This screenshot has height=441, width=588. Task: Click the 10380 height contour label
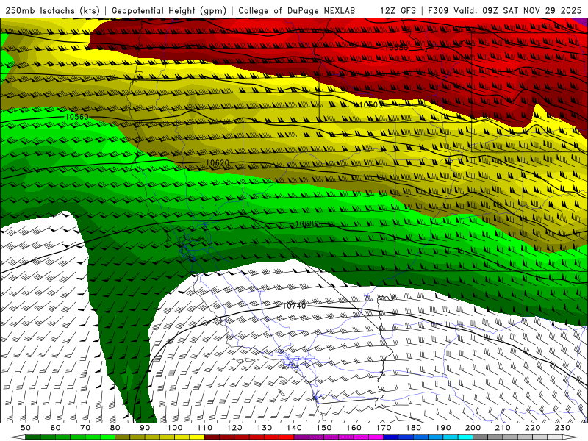point(396,48)
